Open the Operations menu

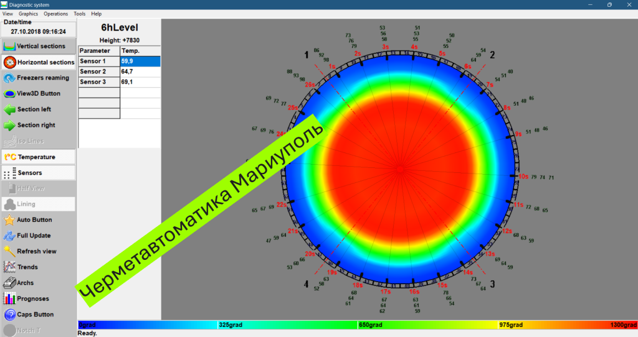tap(55, 14)
